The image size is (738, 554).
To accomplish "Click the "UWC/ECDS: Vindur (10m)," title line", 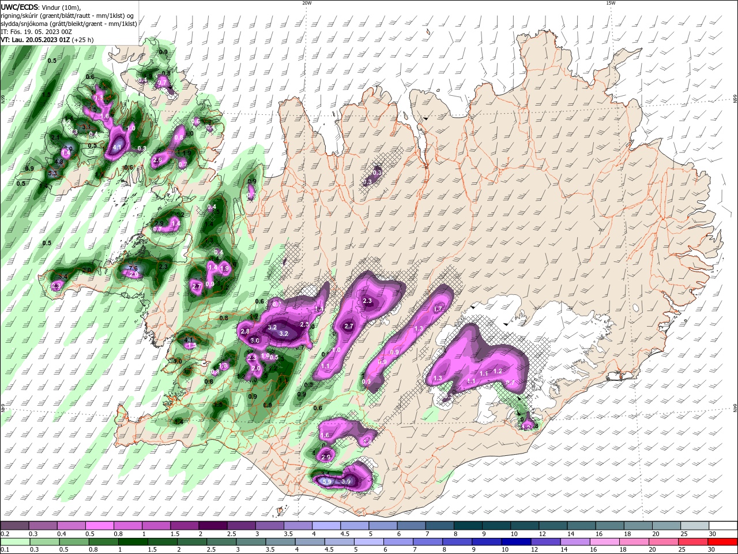I will (x=41, y=7).
